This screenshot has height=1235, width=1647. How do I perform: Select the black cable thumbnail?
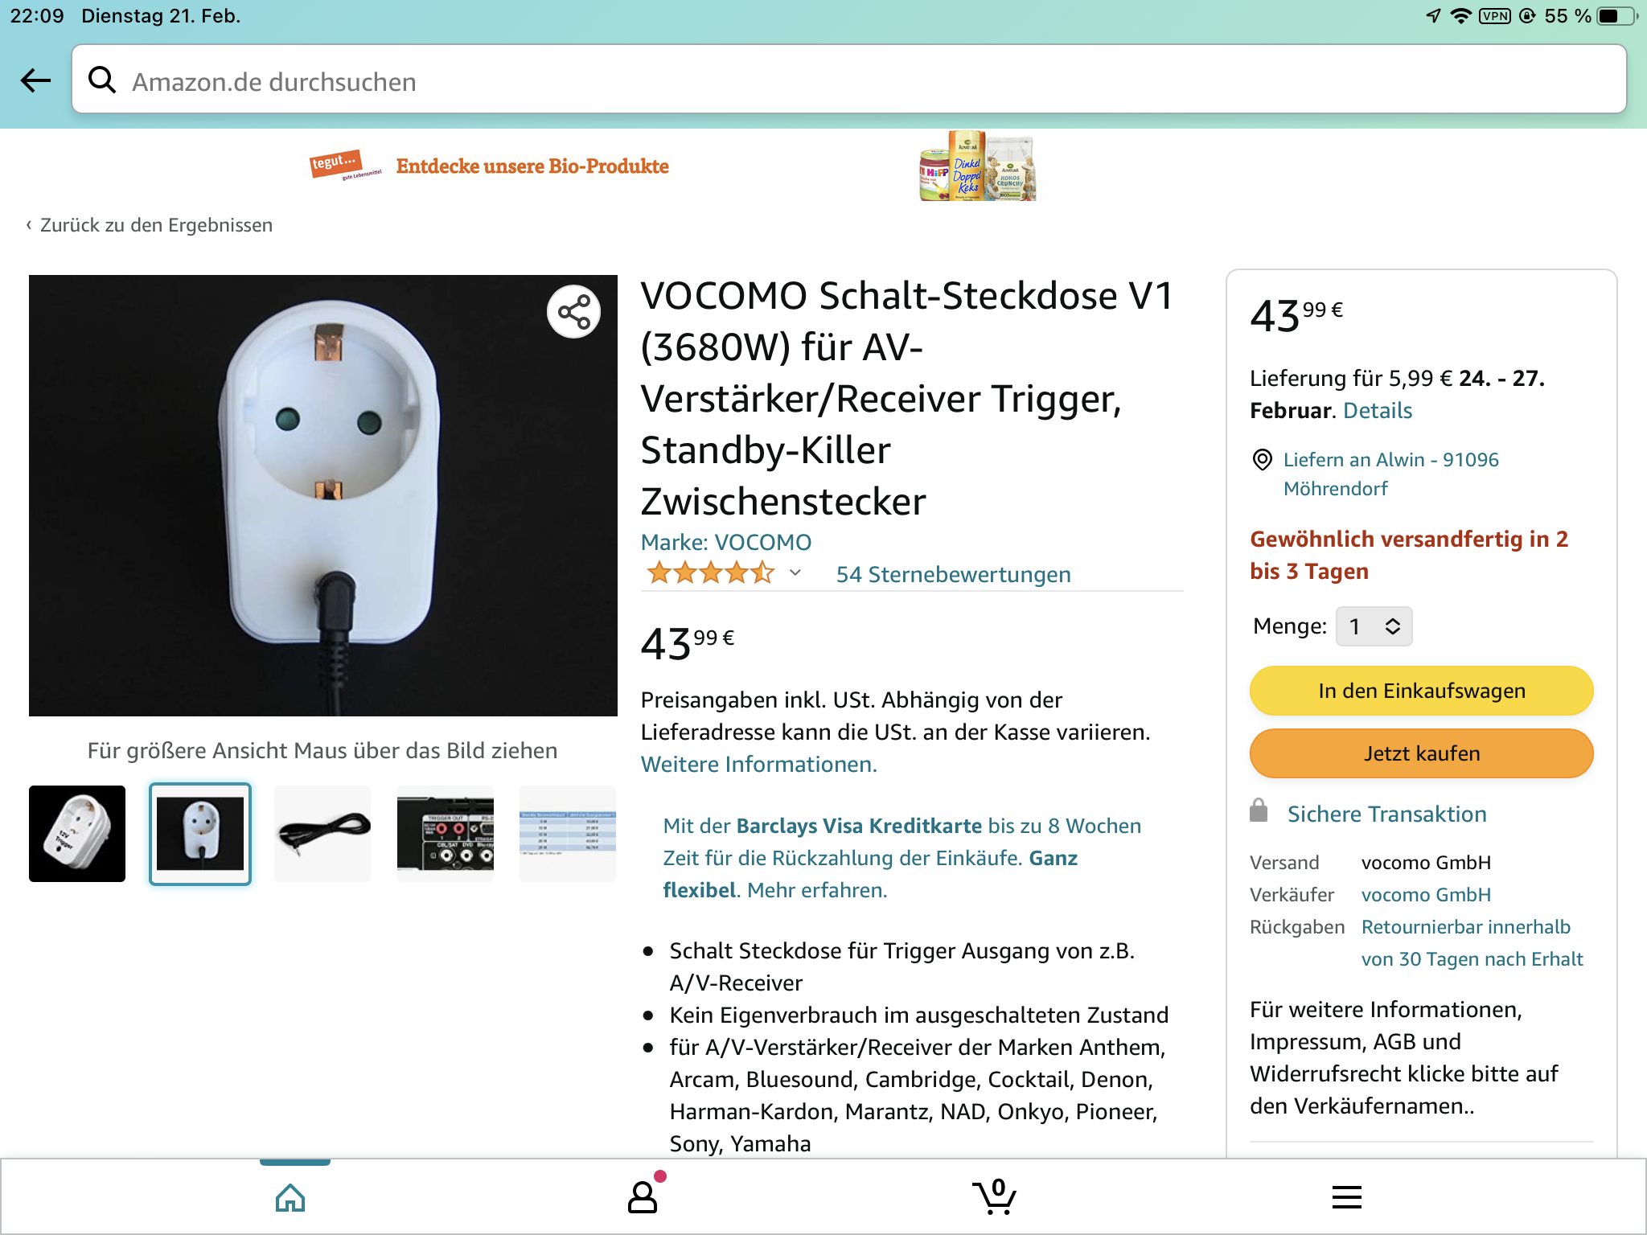[x=322, y=834]
